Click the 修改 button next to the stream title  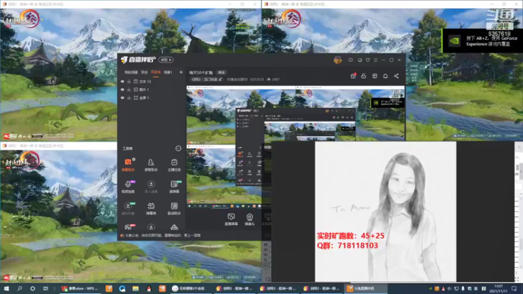[222, 73]
